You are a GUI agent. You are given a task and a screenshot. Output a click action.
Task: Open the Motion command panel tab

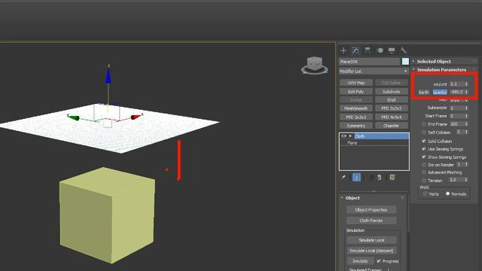click(380, 50)
